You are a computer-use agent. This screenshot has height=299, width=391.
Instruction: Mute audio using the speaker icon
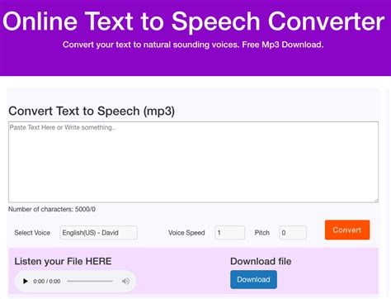pyautogui.click(x=125, y=281)
